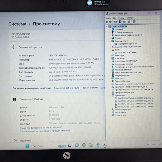Show hidden tray icons chevron

click(148, 144)
